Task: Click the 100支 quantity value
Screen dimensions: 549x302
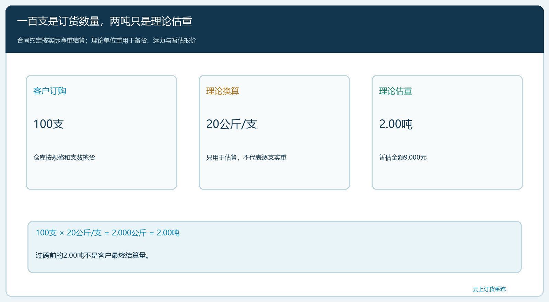Action: (49, 124)
